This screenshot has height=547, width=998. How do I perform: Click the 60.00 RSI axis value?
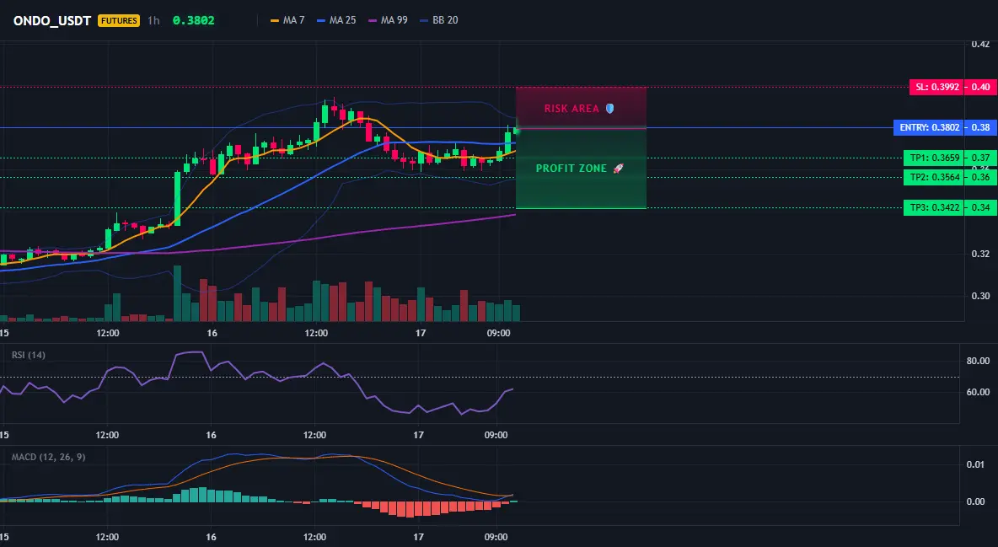(x=979, y=392)
